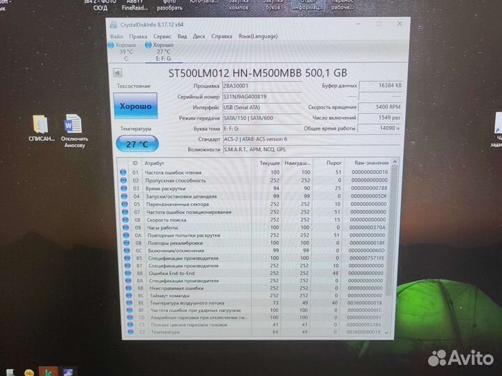The width and height of the screenshot is (502, 376).
Task: Select disk E: F: G: at 27 °C
Action: pos(162,52)
